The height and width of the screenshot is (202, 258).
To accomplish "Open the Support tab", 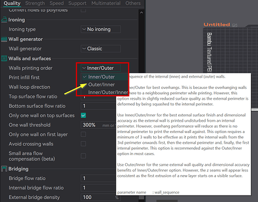I will [77, 3].
